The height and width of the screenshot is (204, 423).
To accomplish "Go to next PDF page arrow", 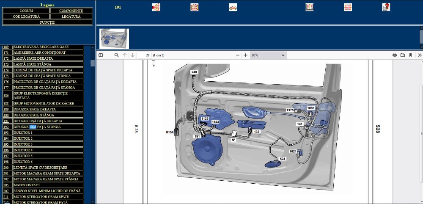I will coord(132,55).
